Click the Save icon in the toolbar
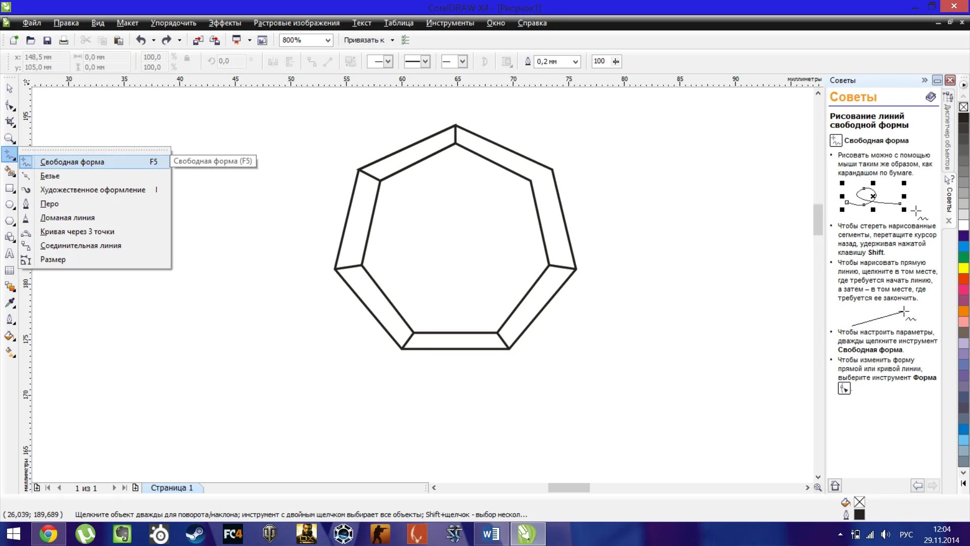This screenshot has height=546, width=970. click(47, 40)
